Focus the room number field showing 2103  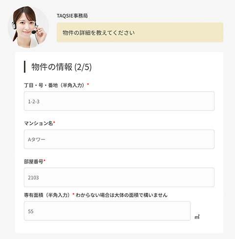tap(119, 177)
